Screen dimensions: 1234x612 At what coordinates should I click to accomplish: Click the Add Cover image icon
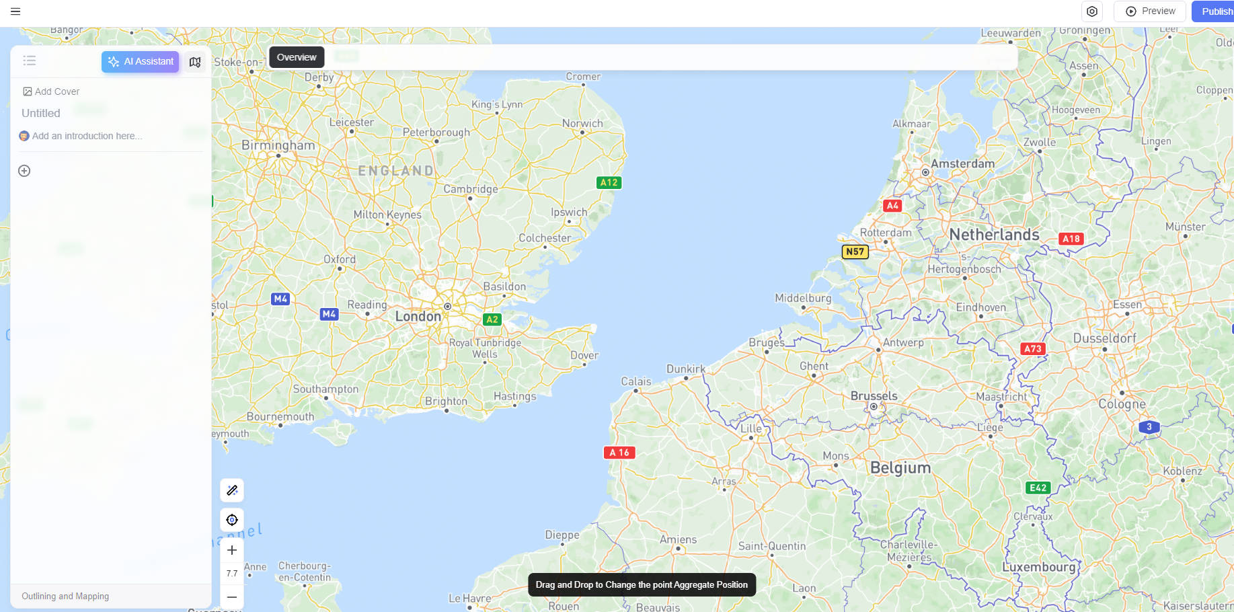pyautogui.click(x=28, y=91)
